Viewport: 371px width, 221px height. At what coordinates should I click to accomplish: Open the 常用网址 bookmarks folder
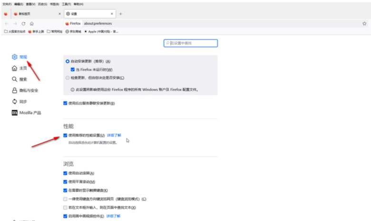pyautogui.click(x=55, y=31)
